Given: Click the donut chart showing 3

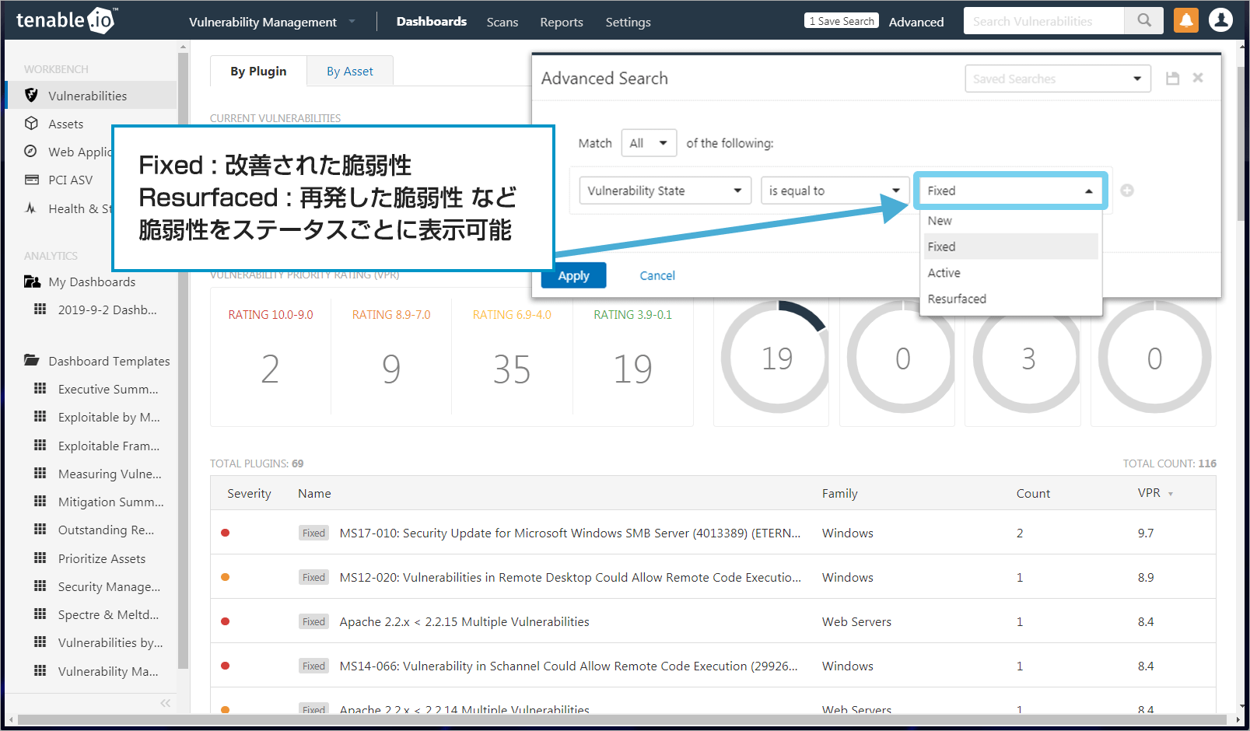Looking at the screenshot, I should (1028, 358).
